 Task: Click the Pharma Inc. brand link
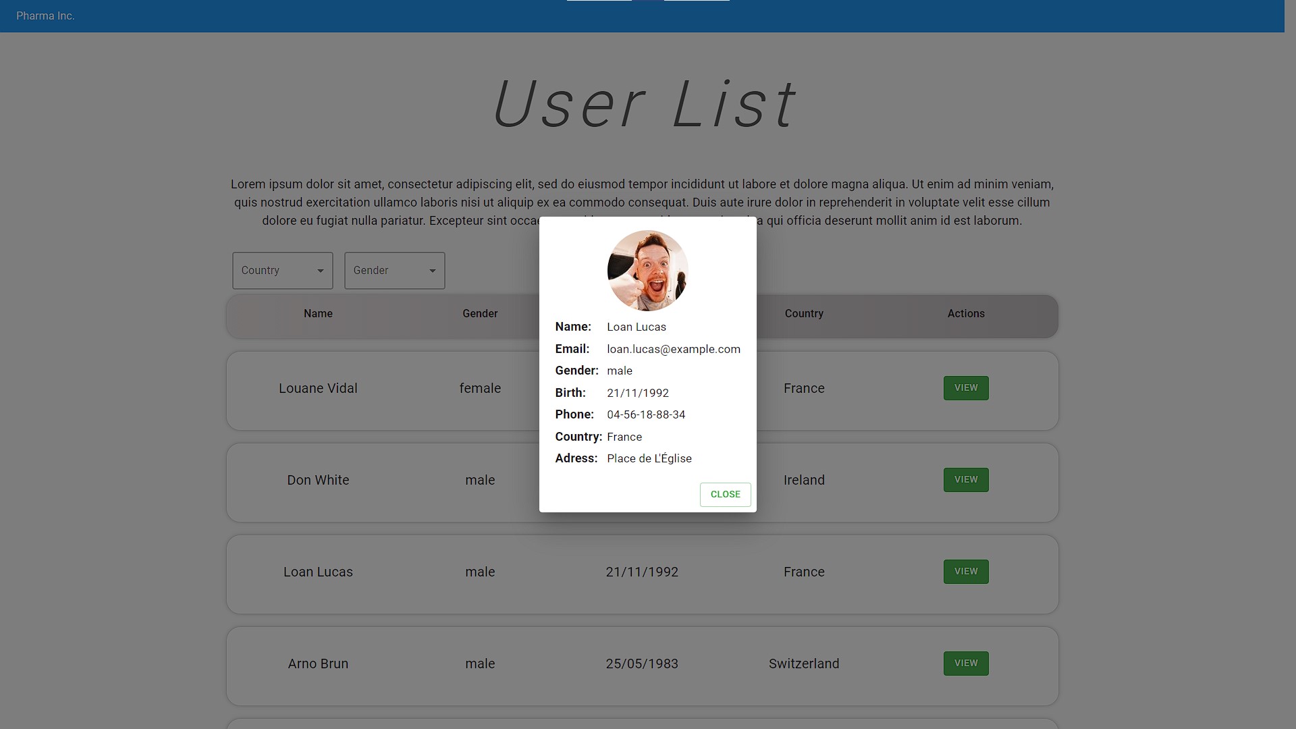[x=45, y=16]
